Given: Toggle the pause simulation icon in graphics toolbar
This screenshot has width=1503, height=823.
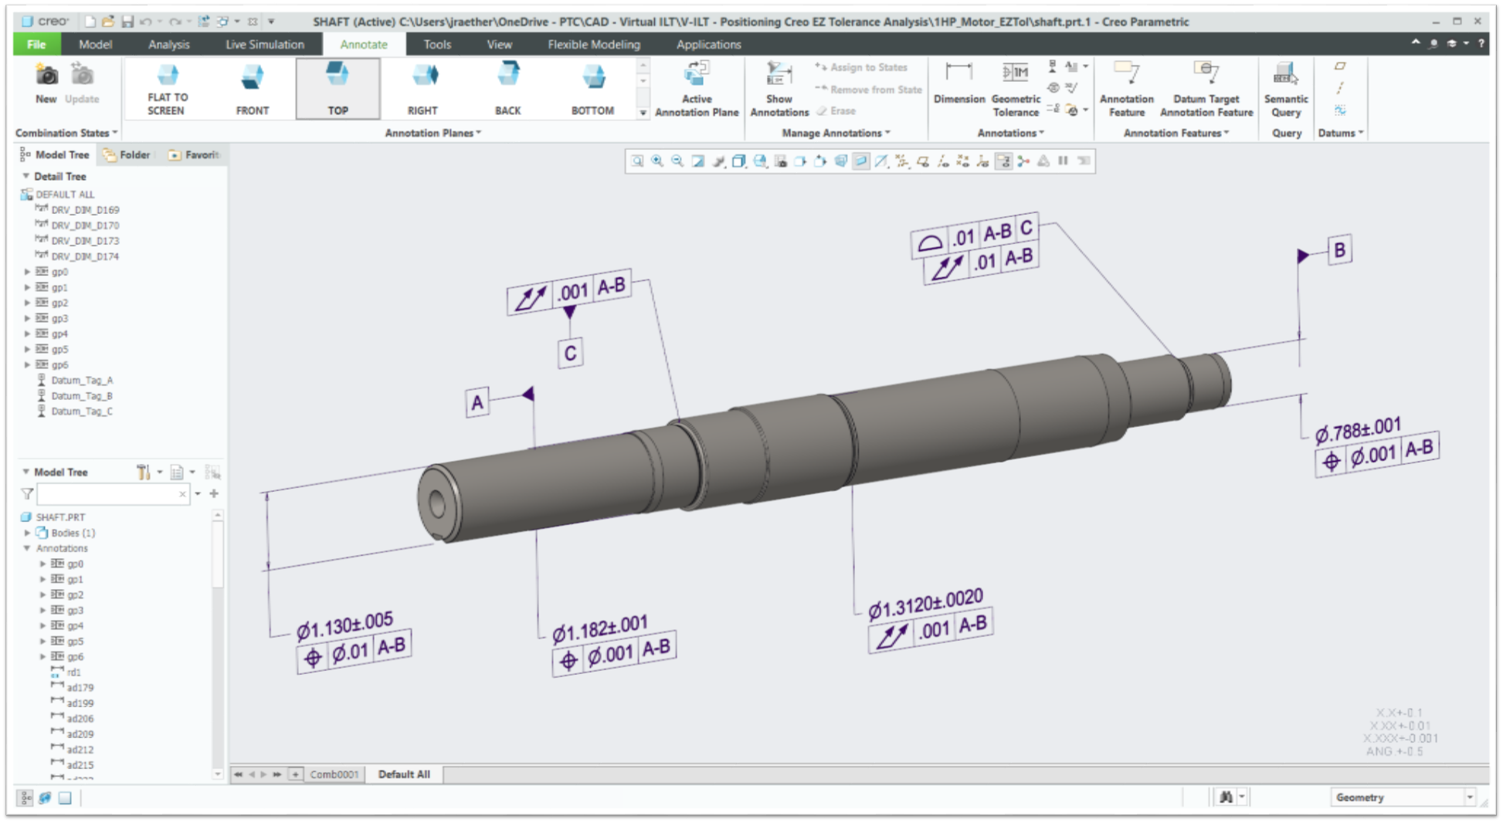Looking at the screenshot, I should pyautogui.click(x=1064, y=161).
